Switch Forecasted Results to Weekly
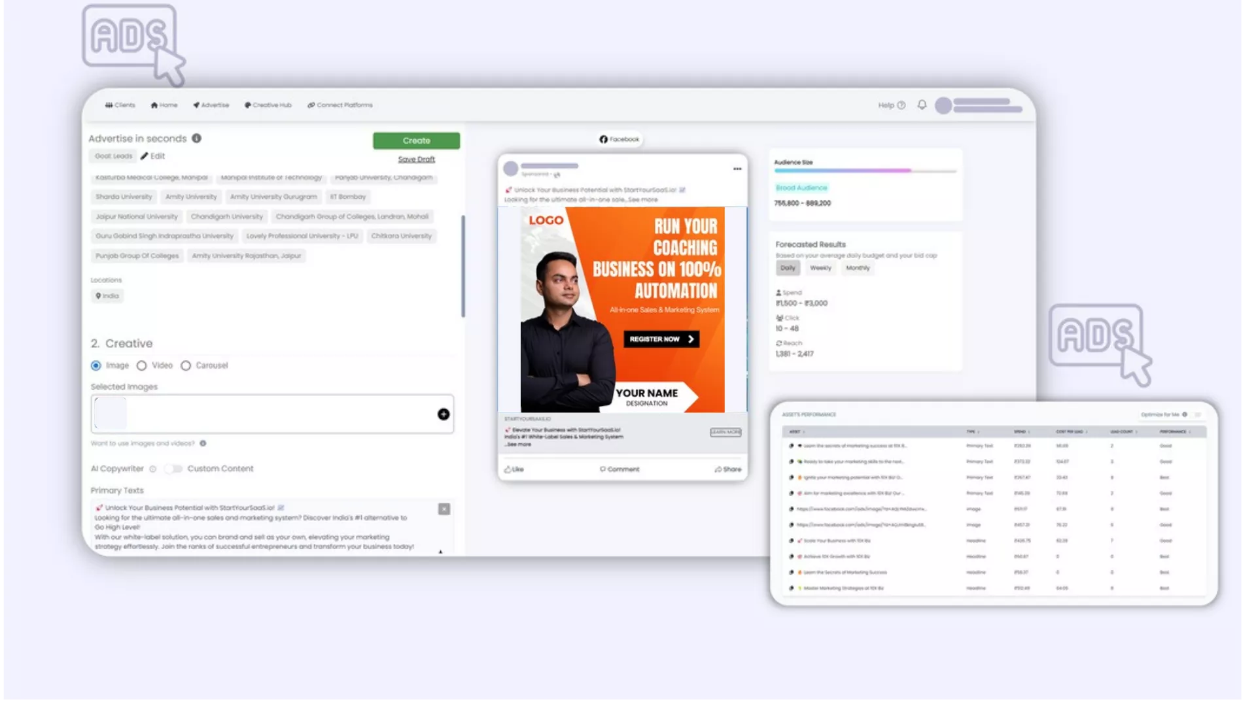The height and width of the screenshot is (706, 1256). 820,268
